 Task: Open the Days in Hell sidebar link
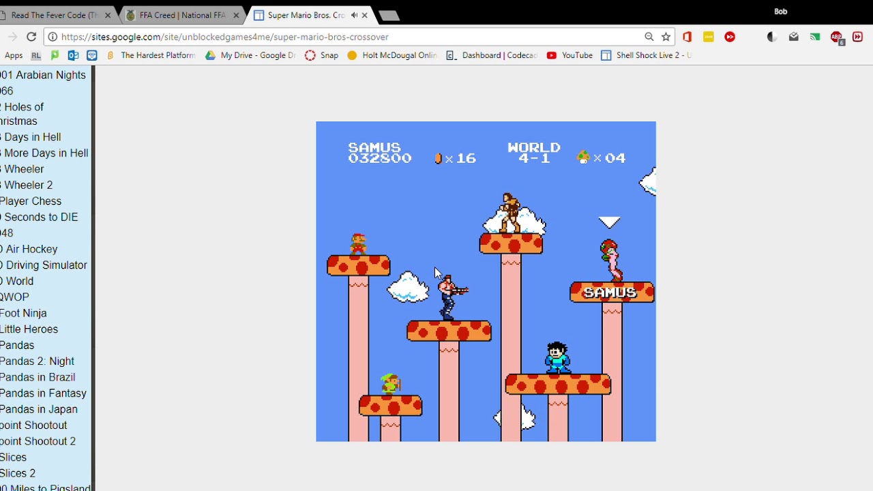pyautogui.click(x=31, y=137)
